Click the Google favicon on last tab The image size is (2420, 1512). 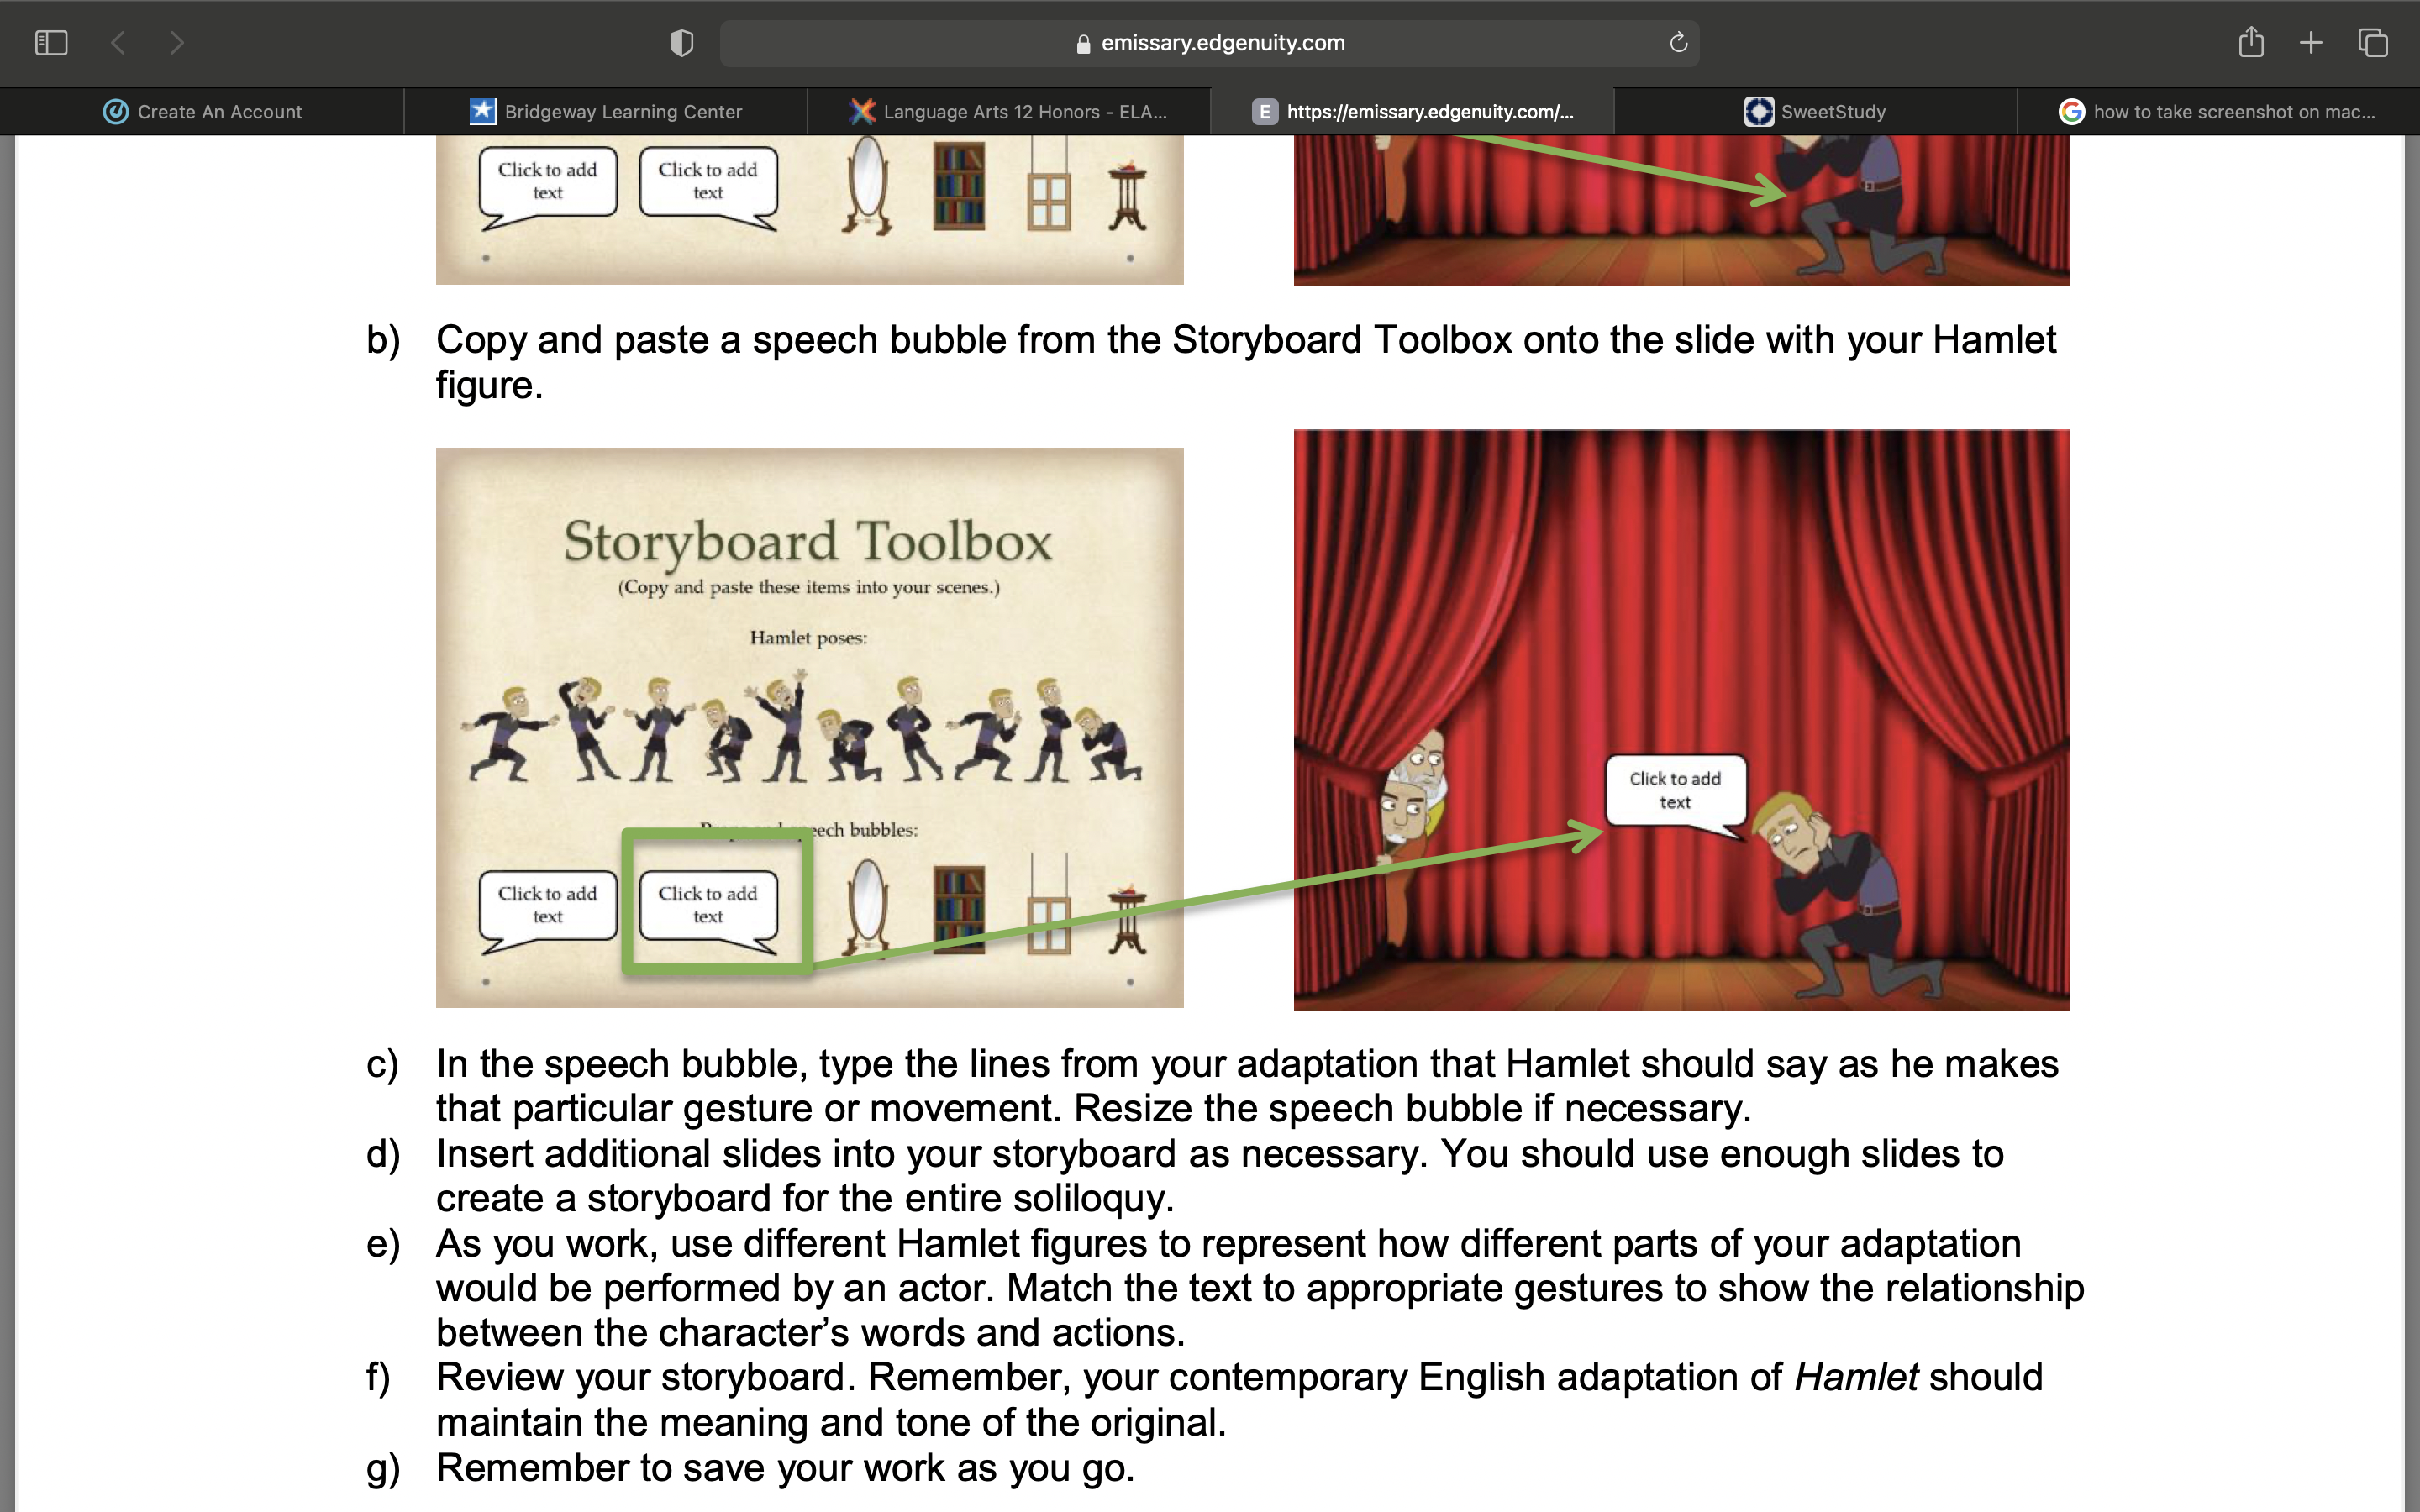coord(2071,111)
